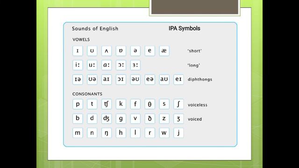This screenshot has height=168, width=299.
Task: Click the consonant w tile
Action: point(164,133)
